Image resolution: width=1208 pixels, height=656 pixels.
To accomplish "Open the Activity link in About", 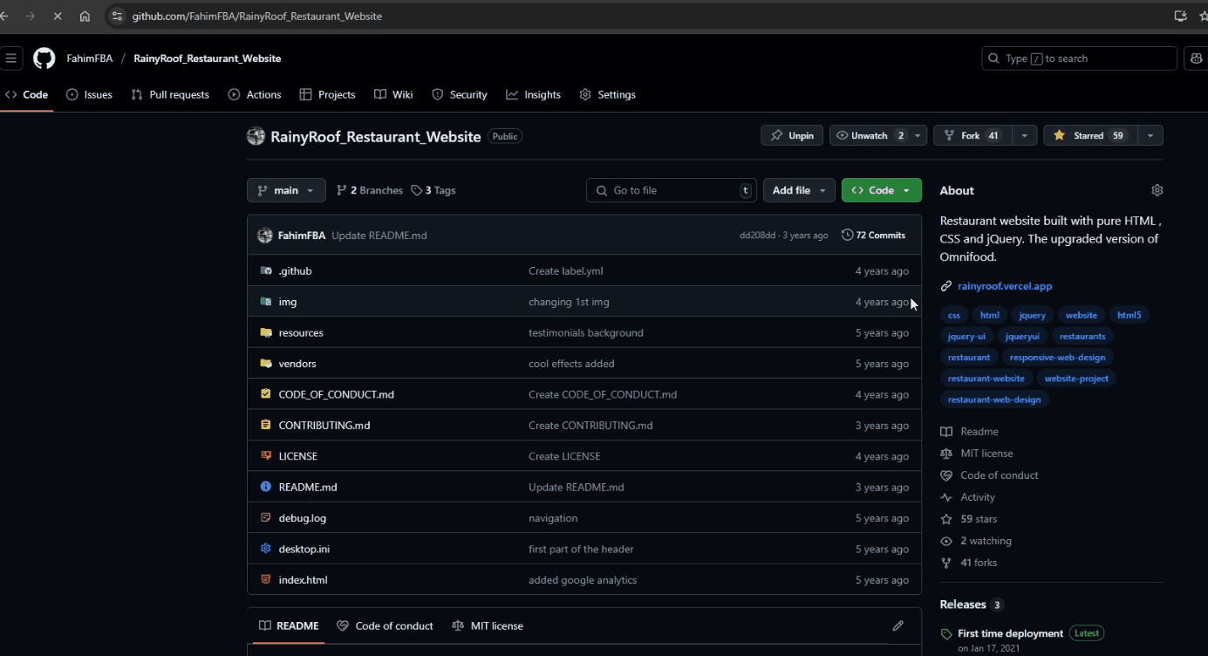I will tap(978, 497).
